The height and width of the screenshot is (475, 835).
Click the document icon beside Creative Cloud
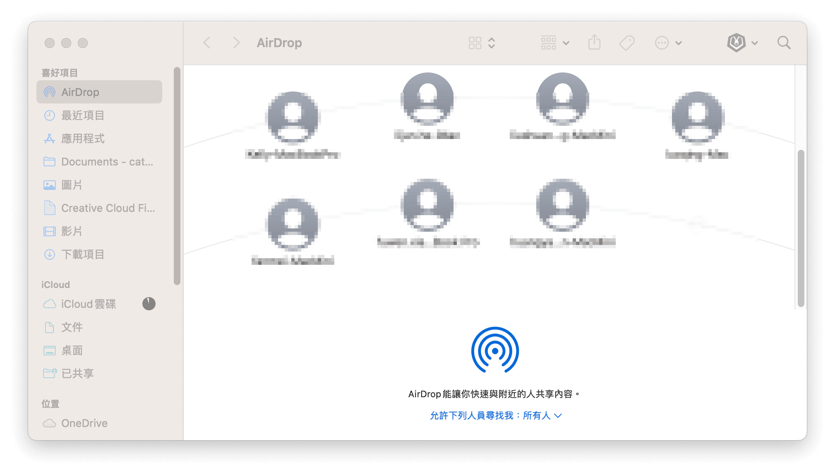click(50, 208)
